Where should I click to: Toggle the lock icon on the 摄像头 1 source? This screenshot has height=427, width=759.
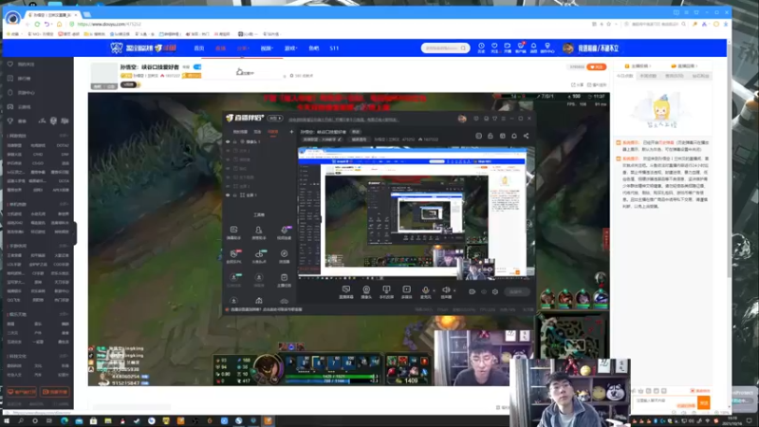point(235,141)
